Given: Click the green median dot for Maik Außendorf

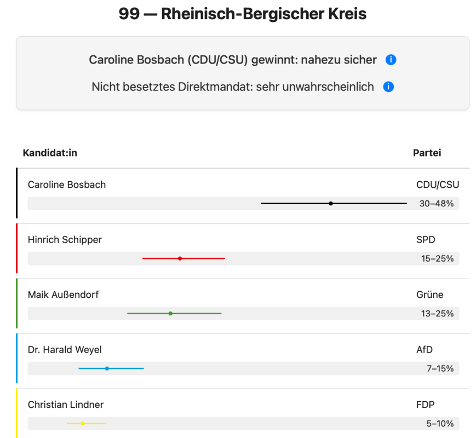Looking at the screenshot, I should (x=170, y=313).
